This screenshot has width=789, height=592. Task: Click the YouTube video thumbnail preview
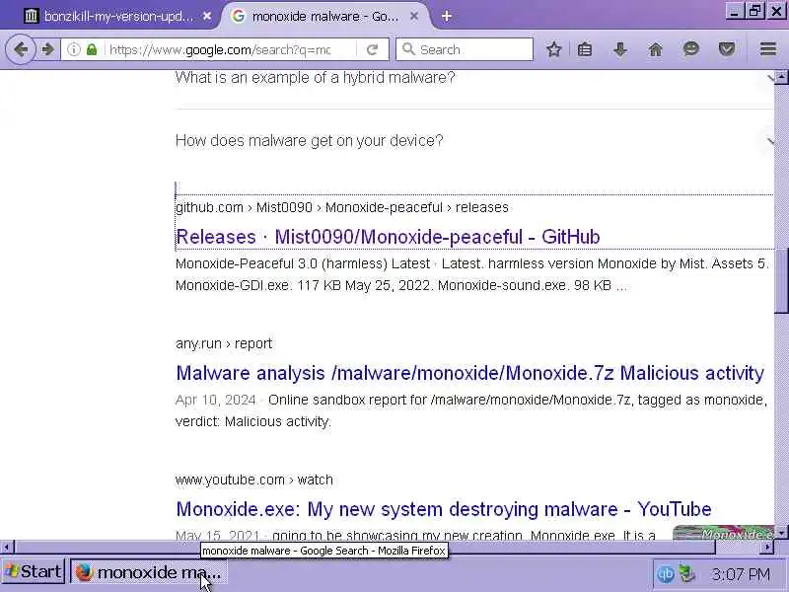[x=723, y=533]
